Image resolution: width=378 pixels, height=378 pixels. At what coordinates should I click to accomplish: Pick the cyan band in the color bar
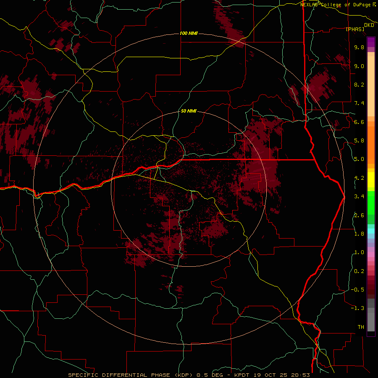tap(371, 231)
